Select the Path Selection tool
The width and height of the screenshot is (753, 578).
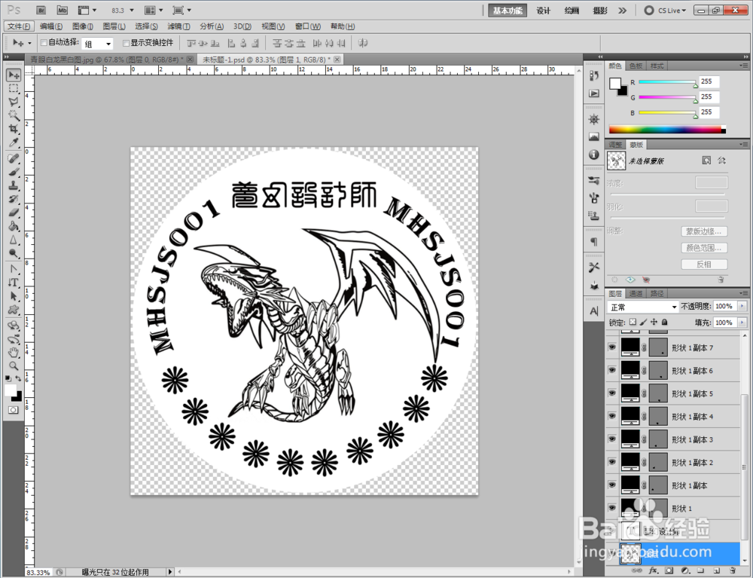pos(14,296)
